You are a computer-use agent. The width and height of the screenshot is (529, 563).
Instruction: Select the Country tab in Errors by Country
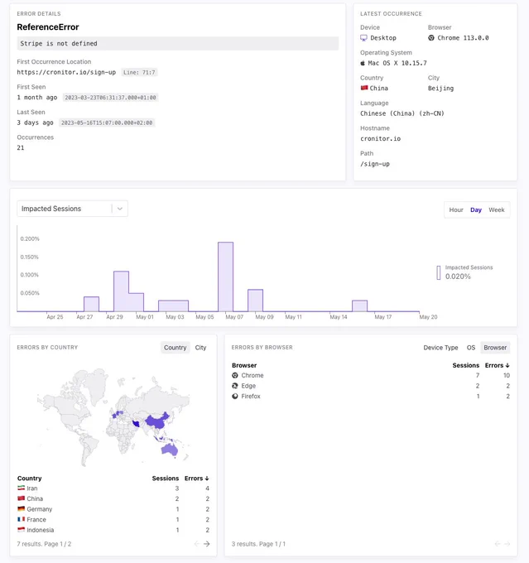(x=176, y=348)
